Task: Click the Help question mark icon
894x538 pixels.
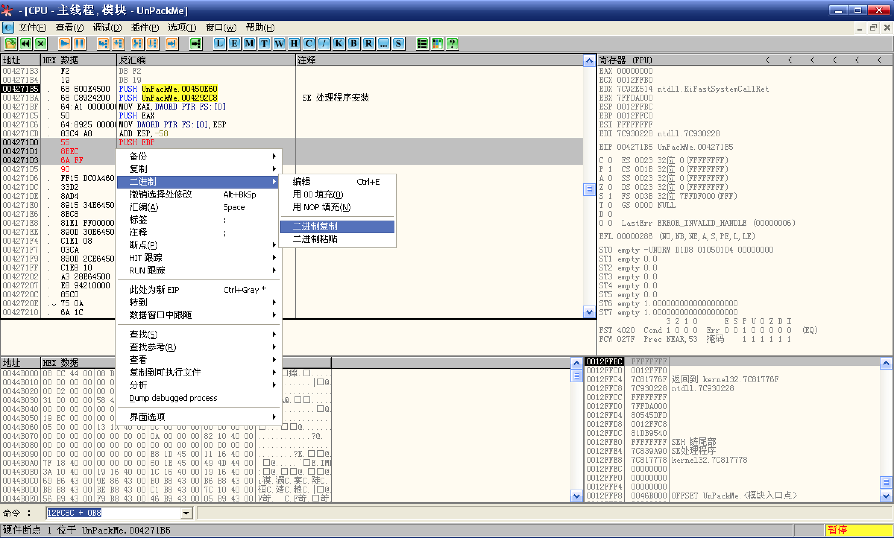Action: point(452,44)
